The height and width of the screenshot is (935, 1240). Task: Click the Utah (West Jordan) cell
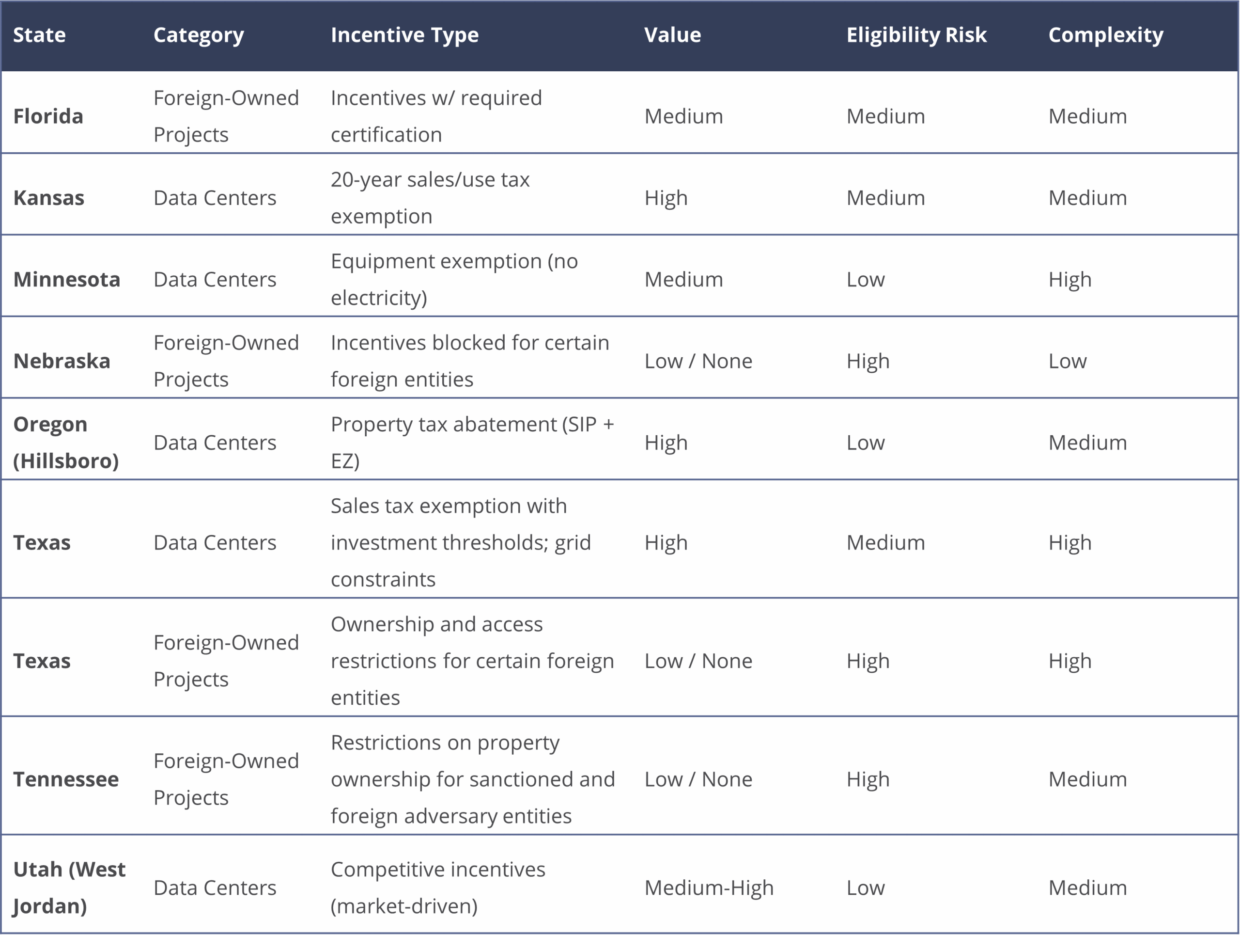pos(69,887)
